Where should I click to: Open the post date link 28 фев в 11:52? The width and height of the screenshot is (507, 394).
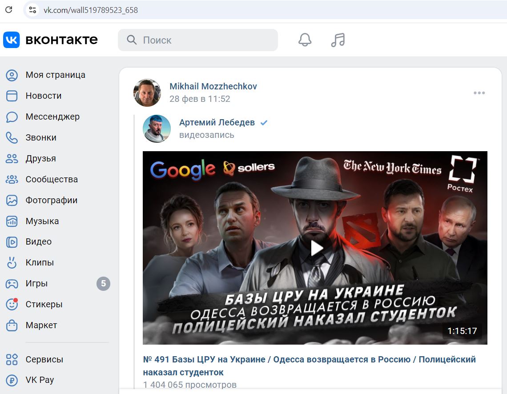click(200, 99)
